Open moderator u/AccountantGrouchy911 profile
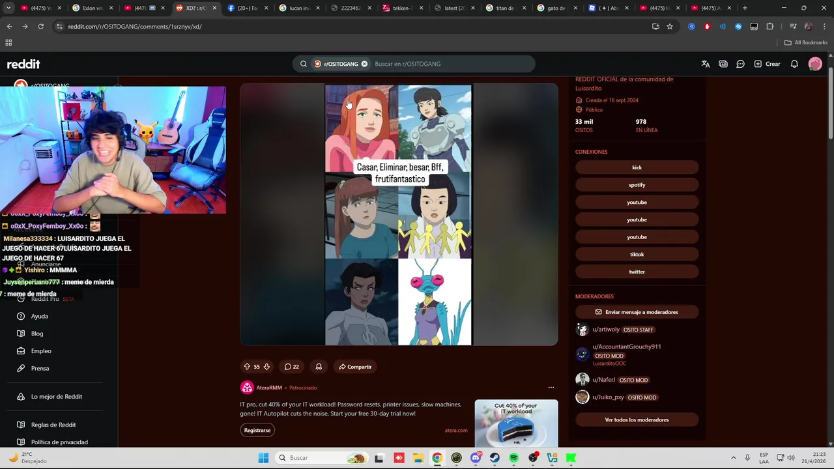 [x=627, y=347]
